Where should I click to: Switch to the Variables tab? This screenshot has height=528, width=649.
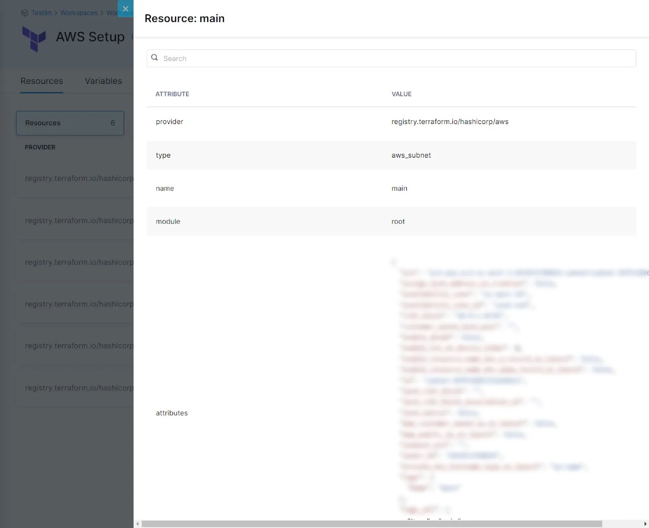tap(103, 81)
